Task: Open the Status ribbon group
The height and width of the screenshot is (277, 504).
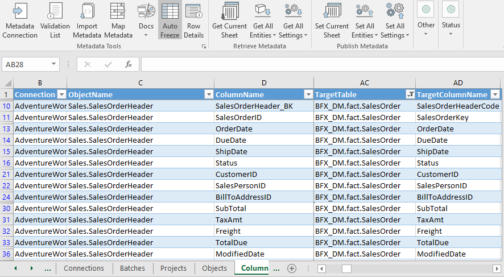Action: (451, 19)
